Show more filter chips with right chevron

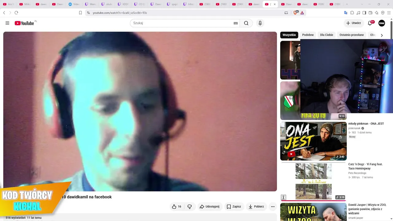tap(382, 35)
